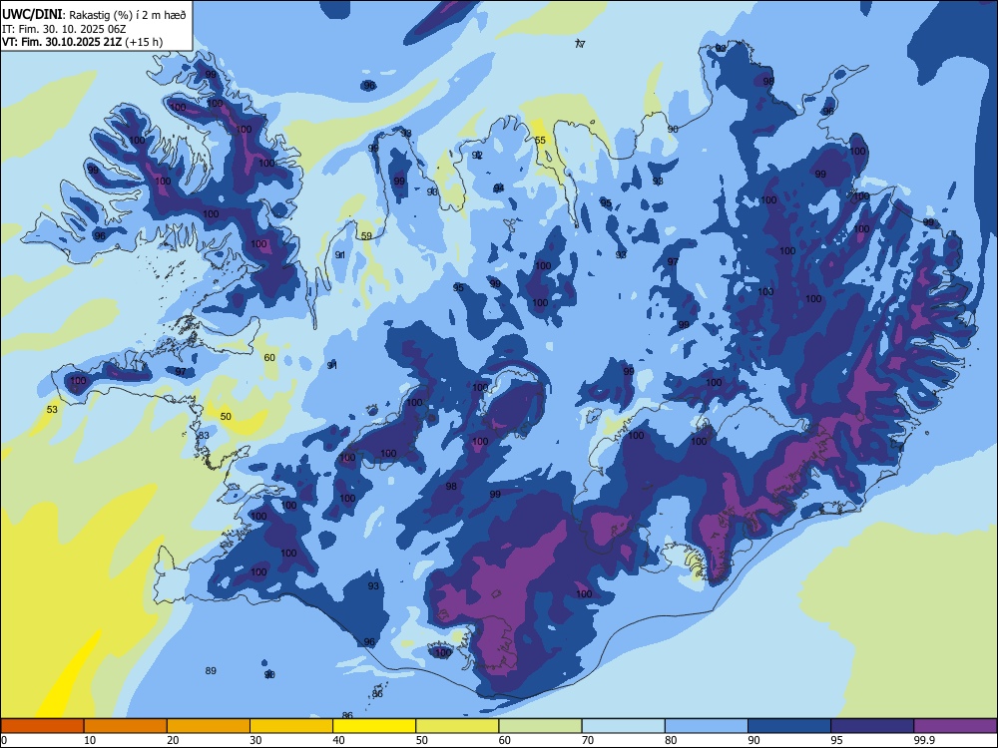This screenshot has width=998, height=748.
Task: Click the light blue 80–90 legend swatch
Action: (707, 726)
